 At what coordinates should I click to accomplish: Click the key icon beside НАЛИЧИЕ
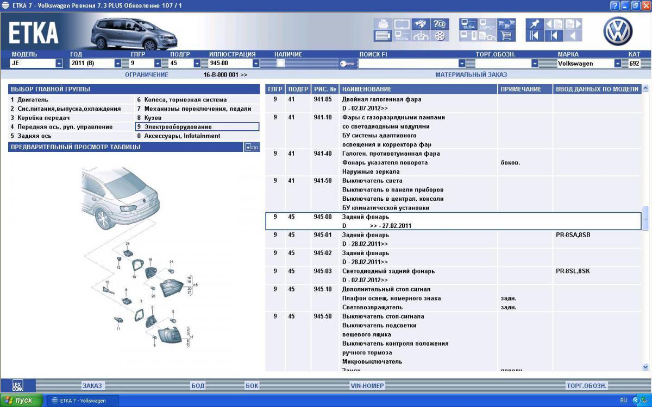[x=347, y=63]
